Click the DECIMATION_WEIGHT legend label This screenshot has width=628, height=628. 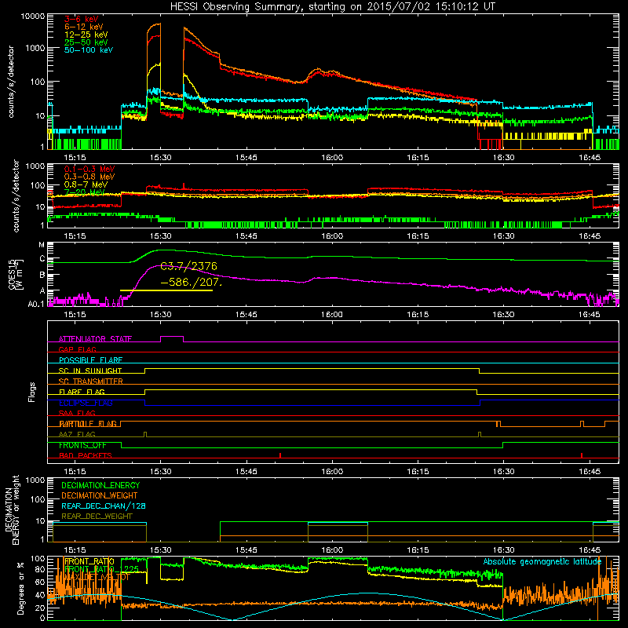(x=100, y=495)
